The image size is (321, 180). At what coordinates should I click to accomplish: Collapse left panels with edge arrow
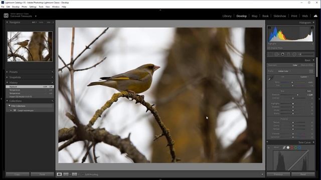[1, 99]
